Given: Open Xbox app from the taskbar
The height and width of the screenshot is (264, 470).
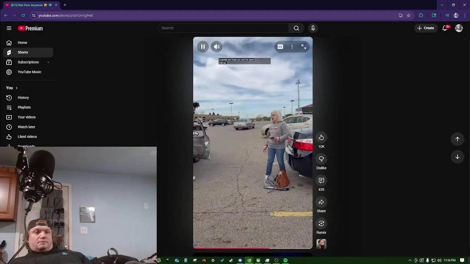Looking at the screenshot, I should (258, 260).
